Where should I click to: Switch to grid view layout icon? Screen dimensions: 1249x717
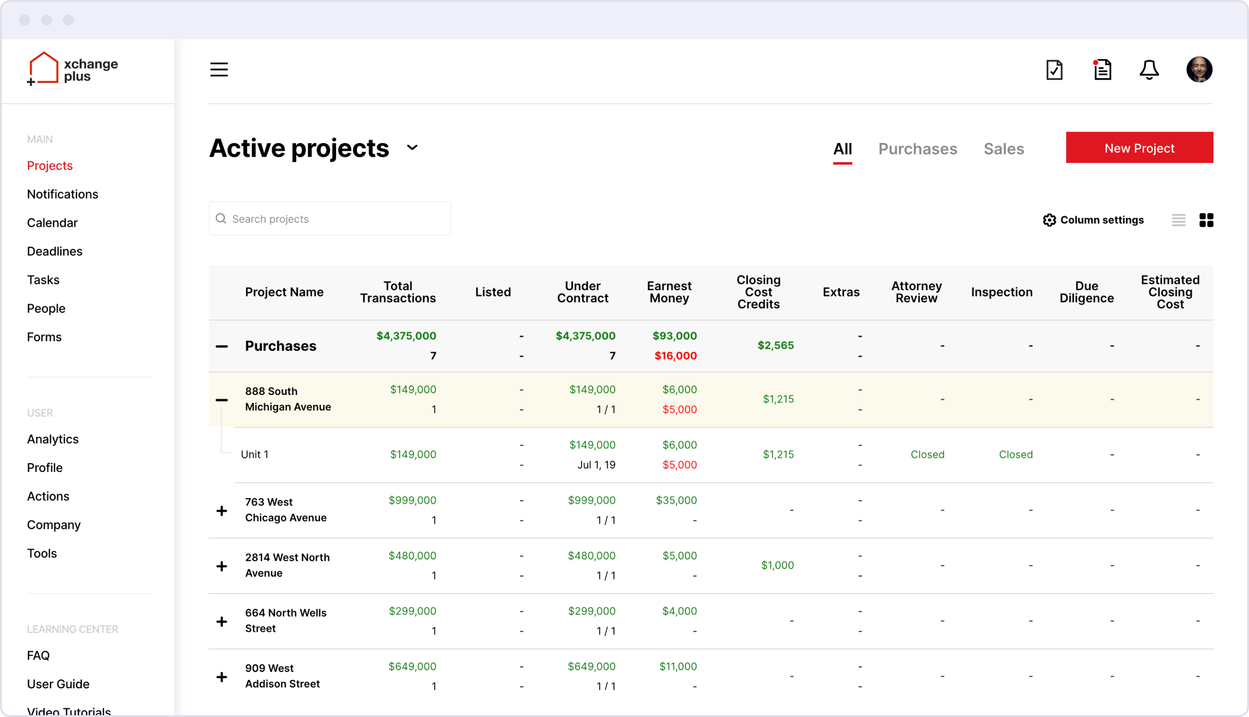click(x=1206, y=220)
